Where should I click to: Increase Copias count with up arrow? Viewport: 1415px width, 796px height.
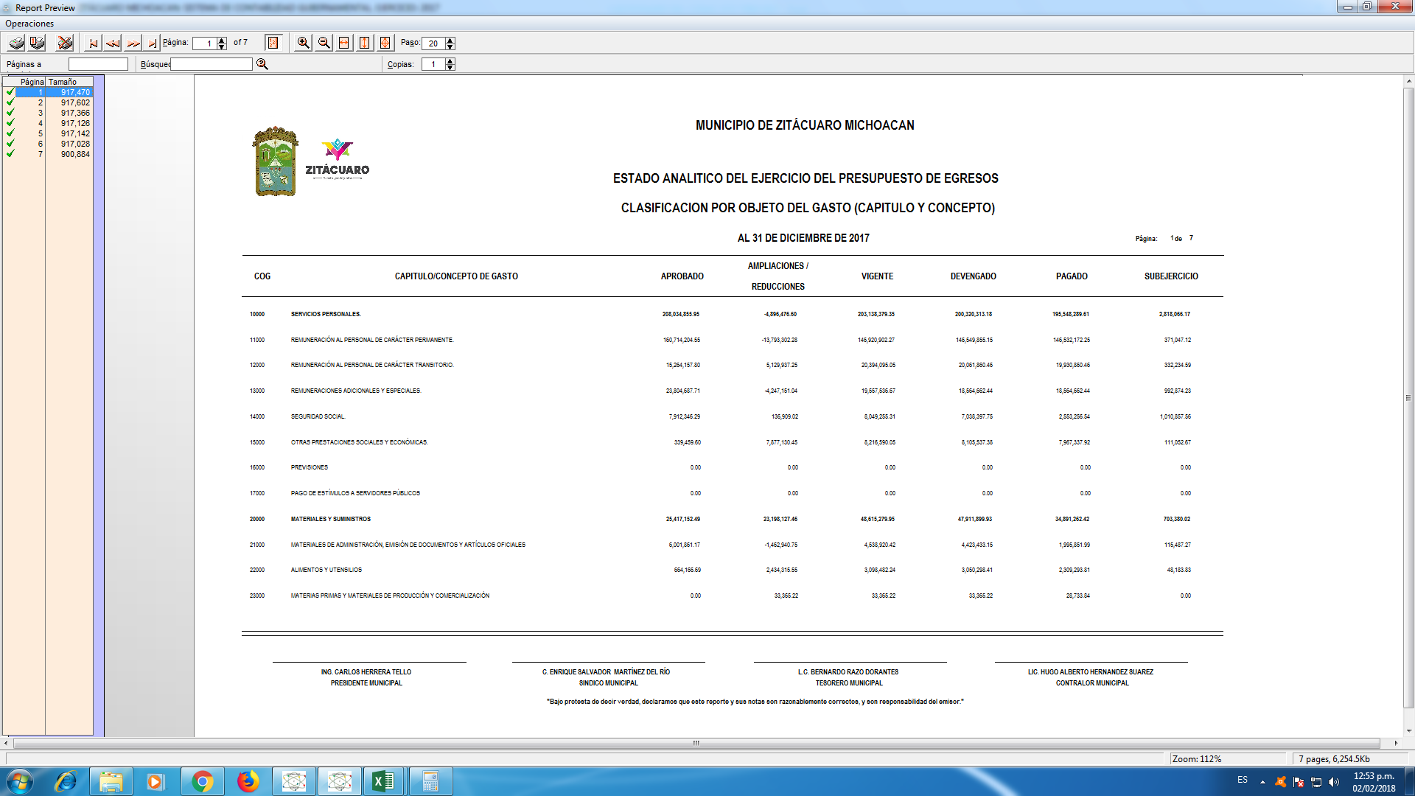(450, 61)
